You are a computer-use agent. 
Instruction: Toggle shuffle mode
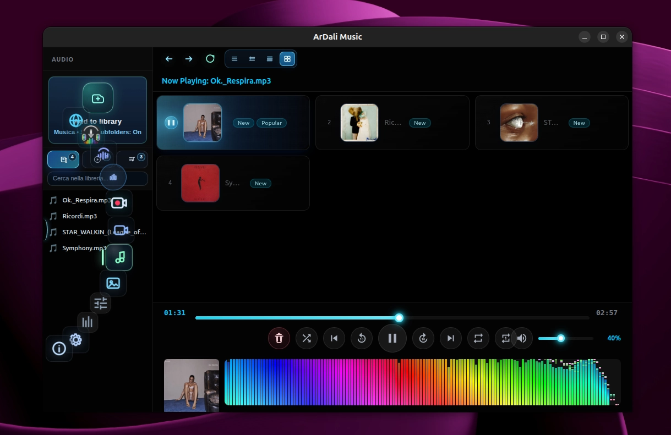(x=307, y=338)
